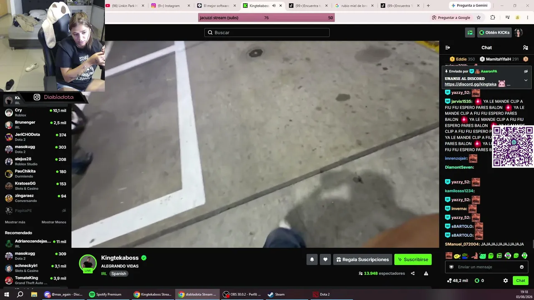Focus the Enviar un mensaje field
The image size is (534, 300).
coord(486,267)
